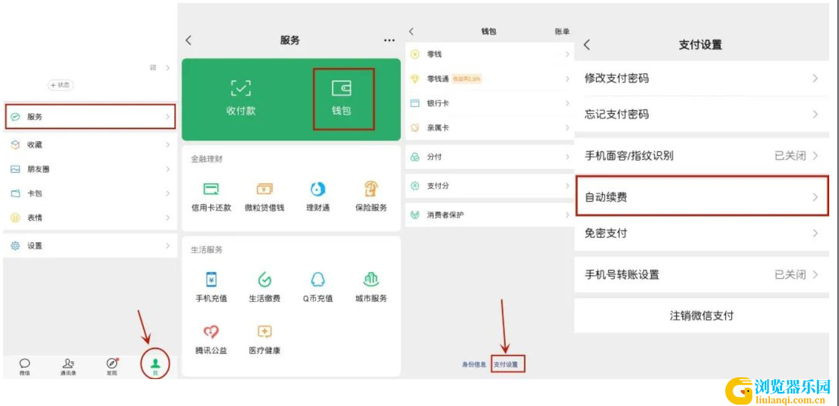Expand the chevron on 免密支付
Screen dimensions: 839x406
[815, 233]
